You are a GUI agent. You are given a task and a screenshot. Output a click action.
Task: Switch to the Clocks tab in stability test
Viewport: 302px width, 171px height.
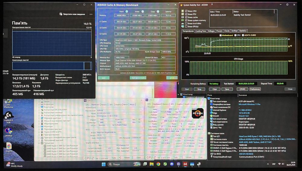227,31
